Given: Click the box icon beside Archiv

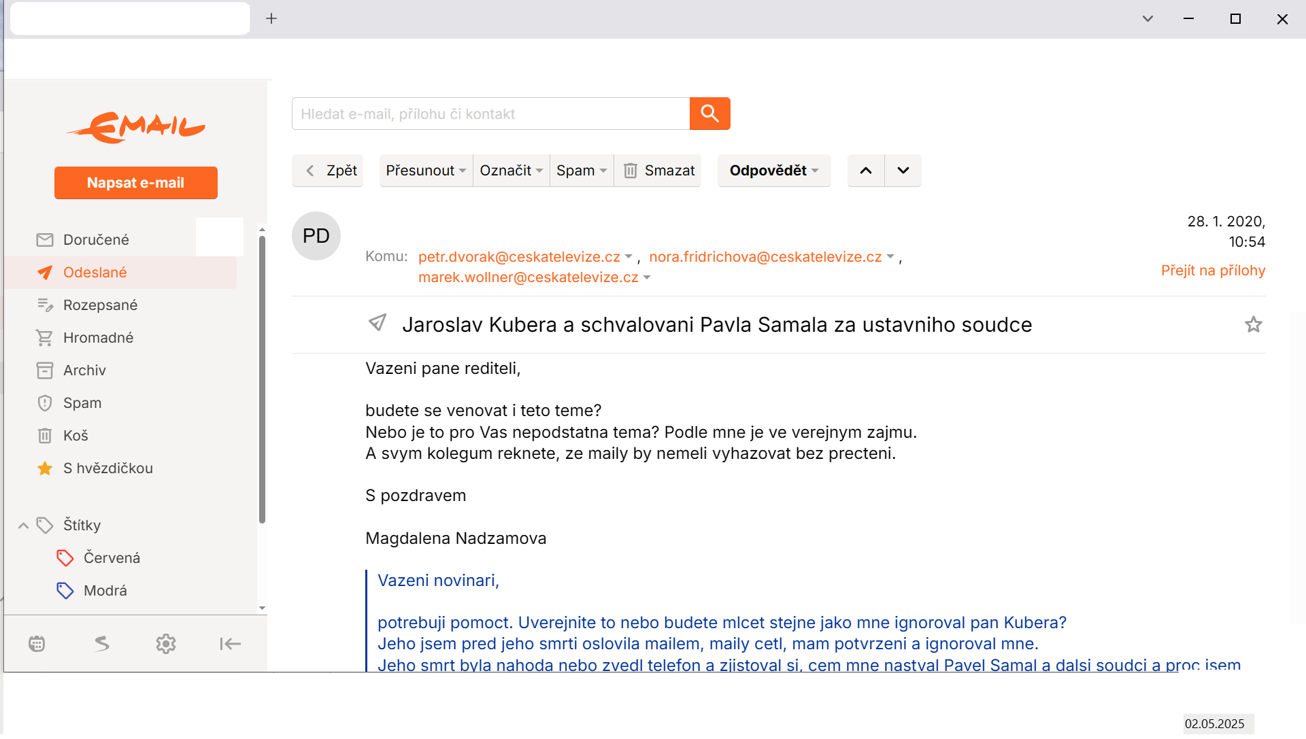Looking at the screenshot, I should click(x=45, y=371).
